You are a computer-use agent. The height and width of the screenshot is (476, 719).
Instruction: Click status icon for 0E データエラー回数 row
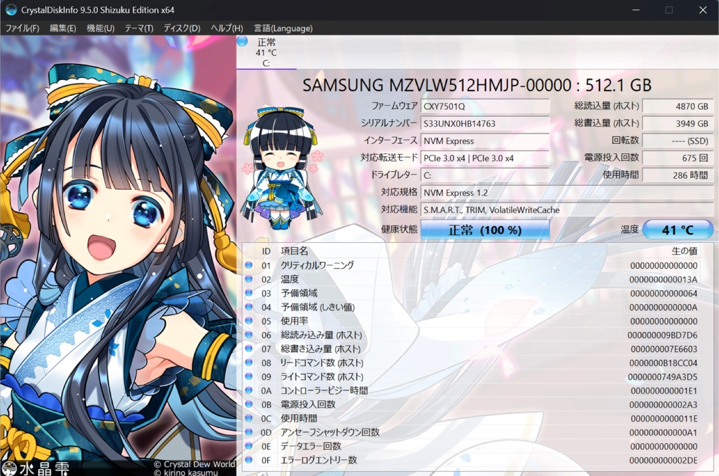point(249,446)
